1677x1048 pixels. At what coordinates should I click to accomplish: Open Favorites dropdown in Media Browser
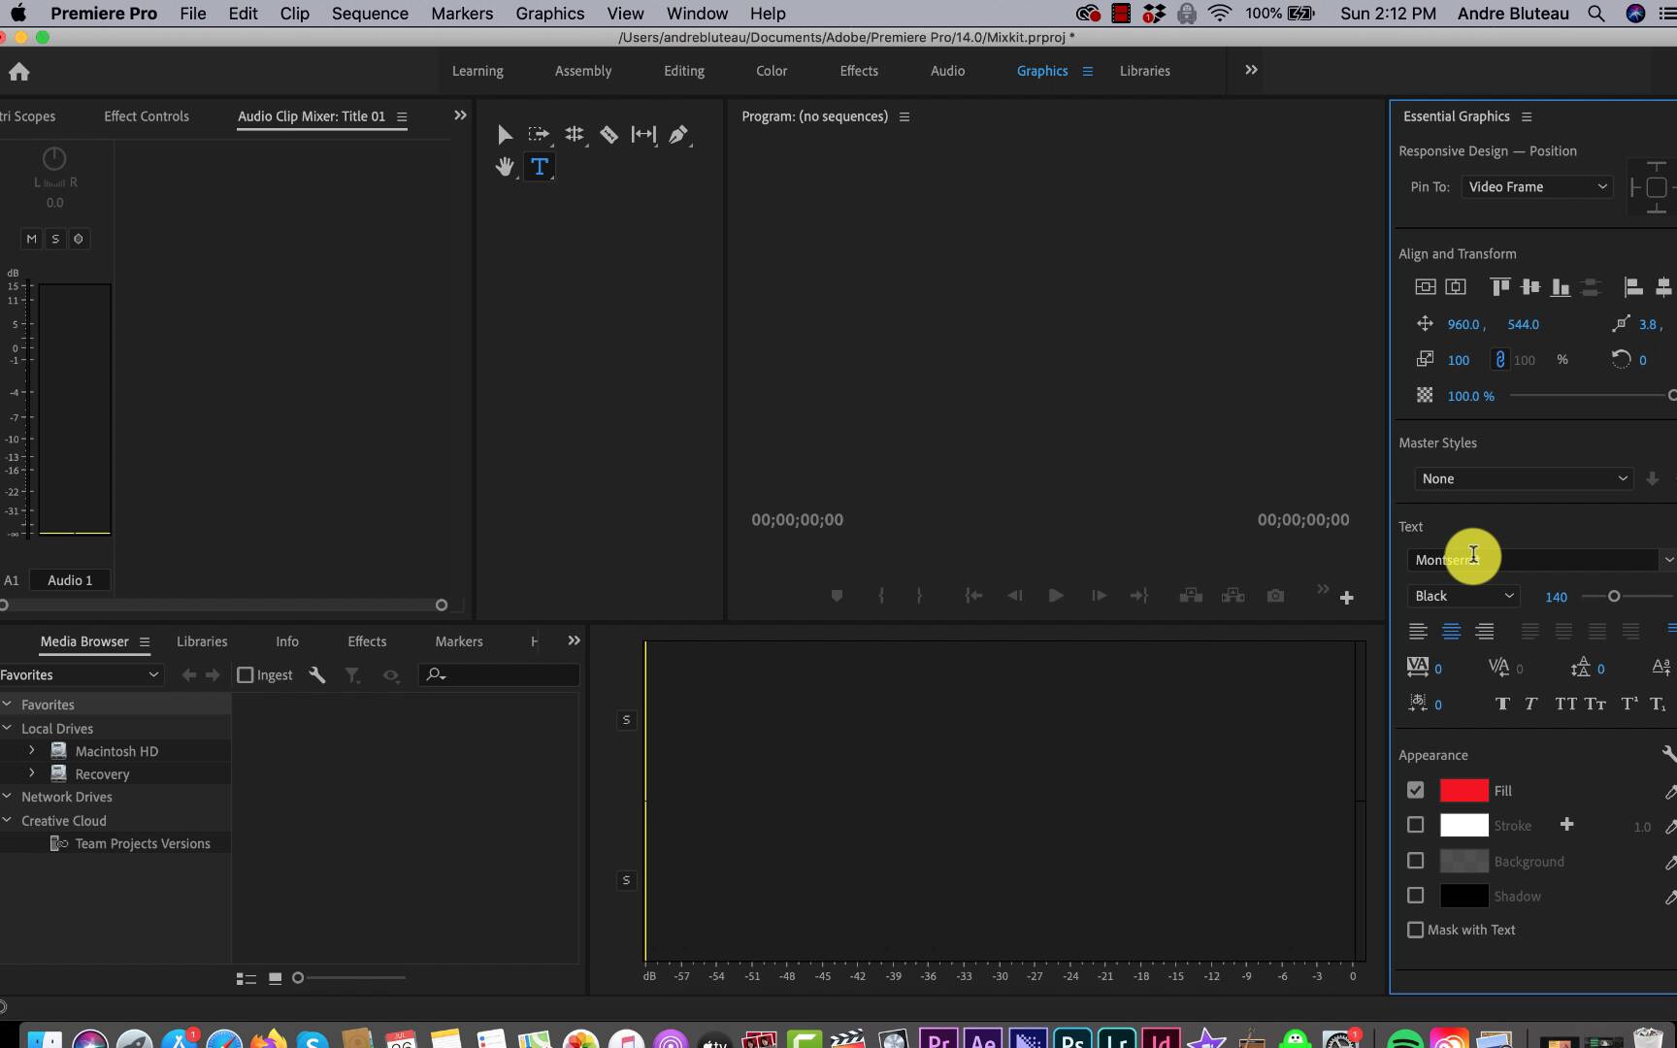pyautogui.click(x=81, y=674)
